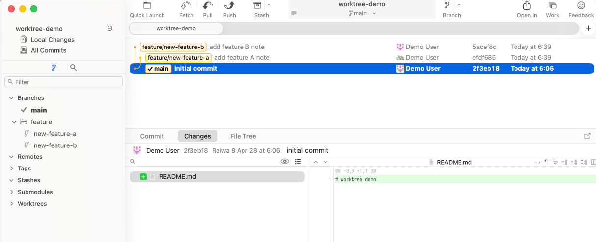Select the 'add feature B note' commit

(x=361, y=47)
